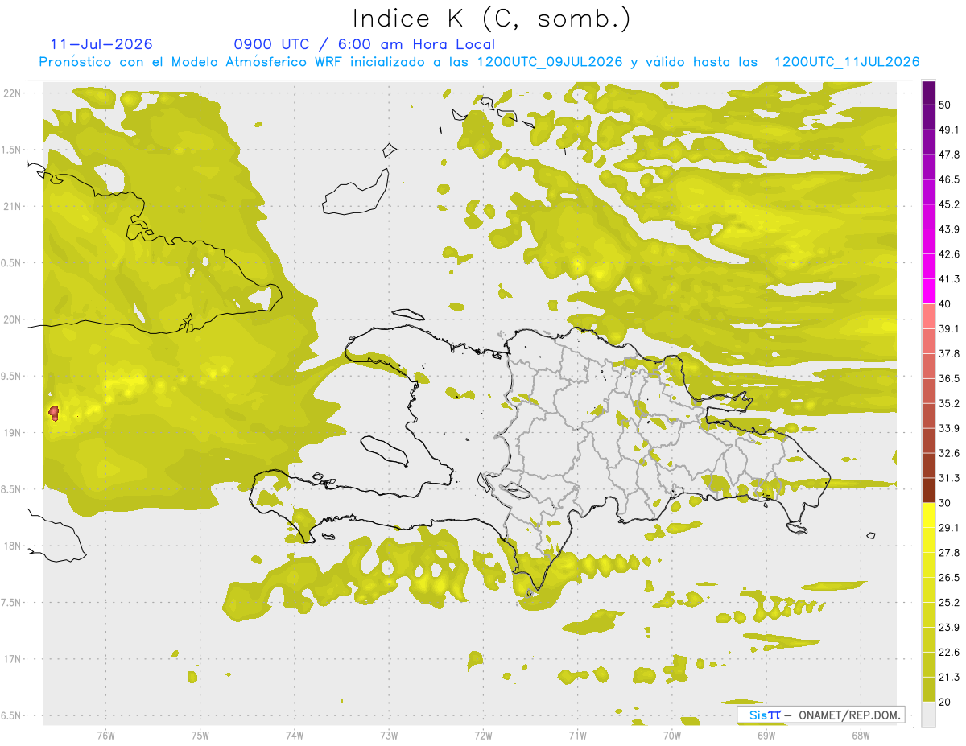Click the '22.6' color scale value
The height and width of the screenshot is (746, 966).
pyautogui.click(x=949, y=653)
